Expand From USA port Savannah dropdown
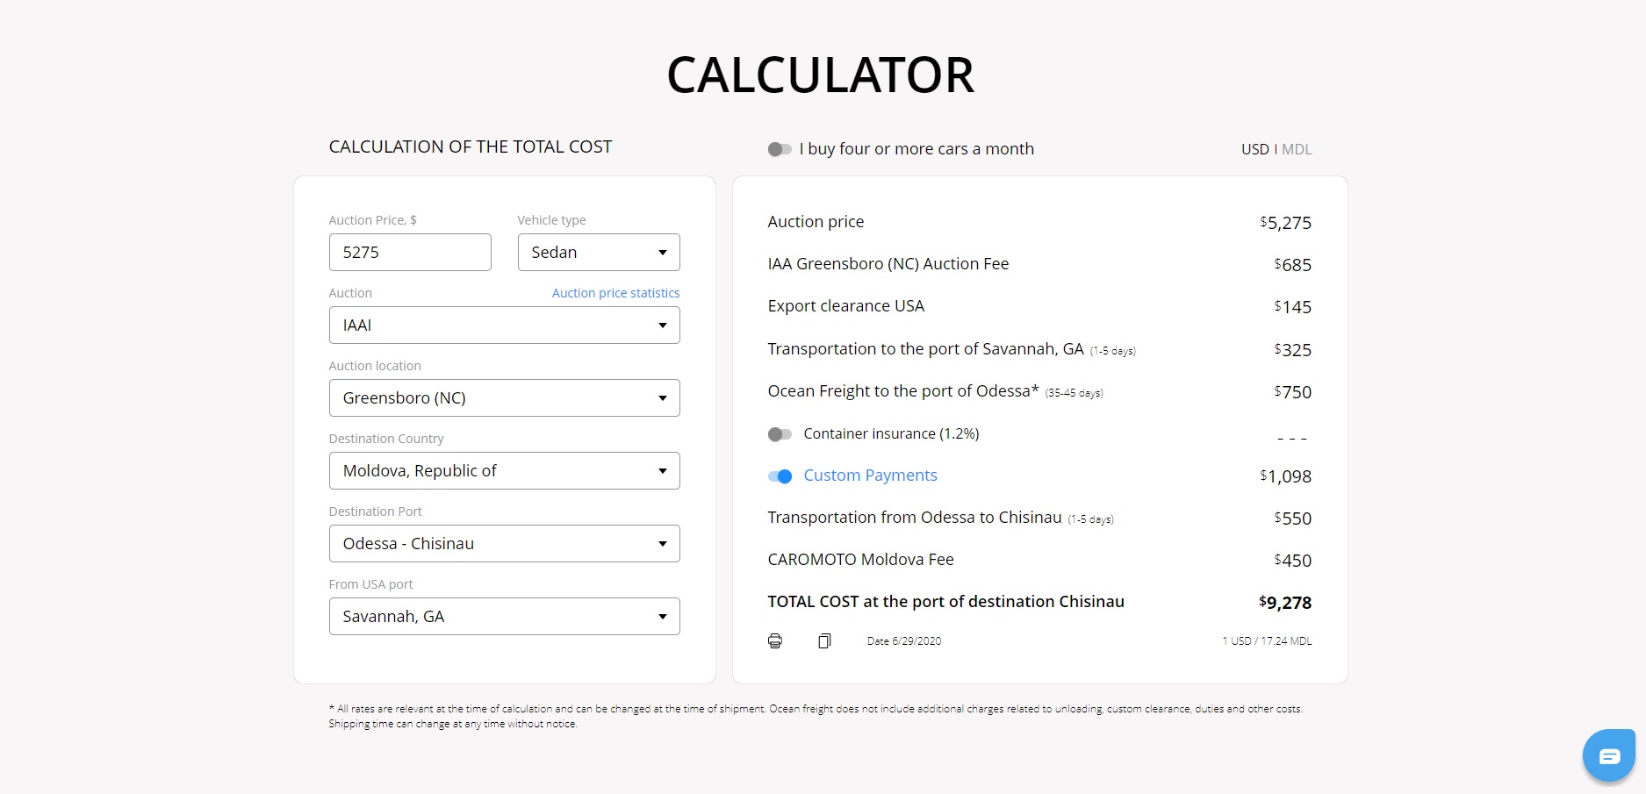This screenshot has height=794, width=1646. pyautogui.click(x=504, y=617)
